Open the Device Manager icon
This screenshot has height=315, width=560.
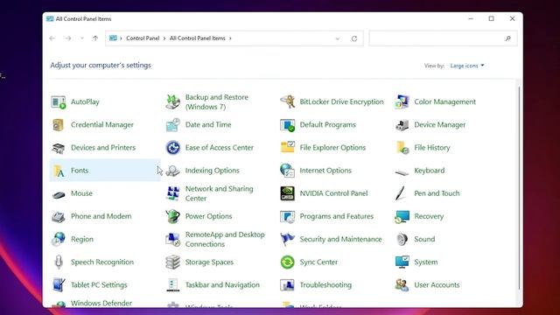(402, 125)
